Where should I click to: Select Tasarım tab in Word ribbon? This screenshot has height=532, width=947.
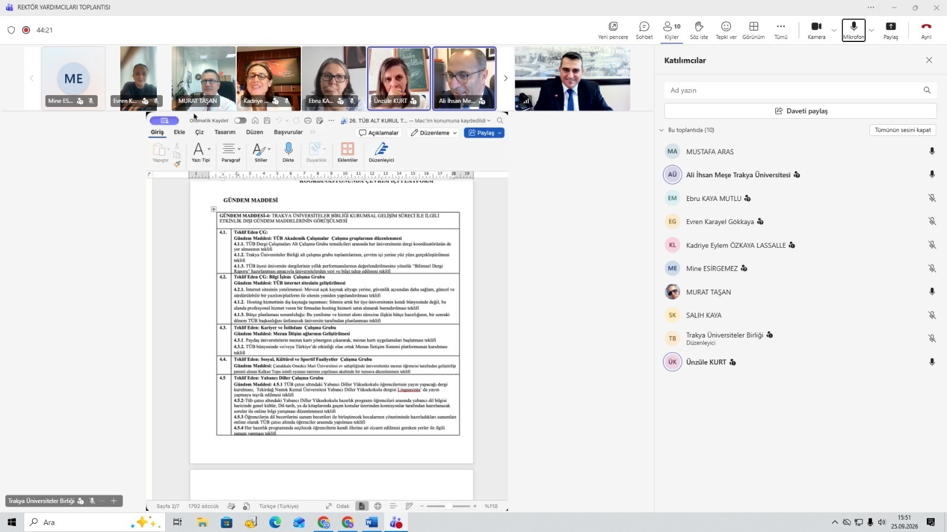225,132
